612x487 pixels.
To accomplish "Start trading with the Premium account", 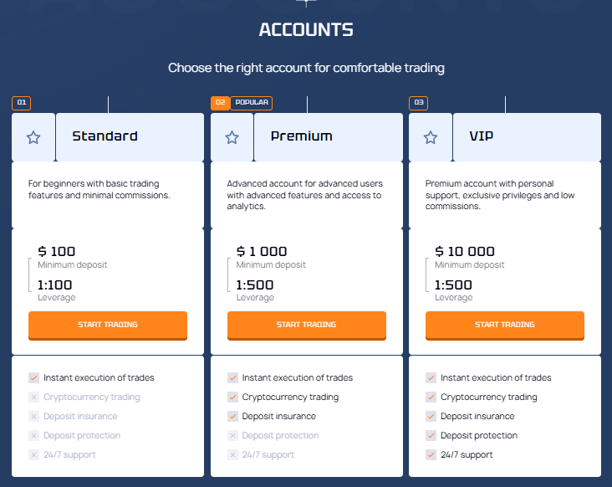I will click(306, 325).
